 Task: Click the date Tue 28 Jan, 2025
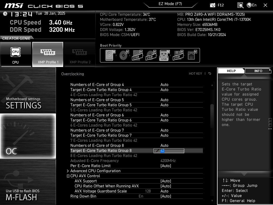click(x=50, y=13)
